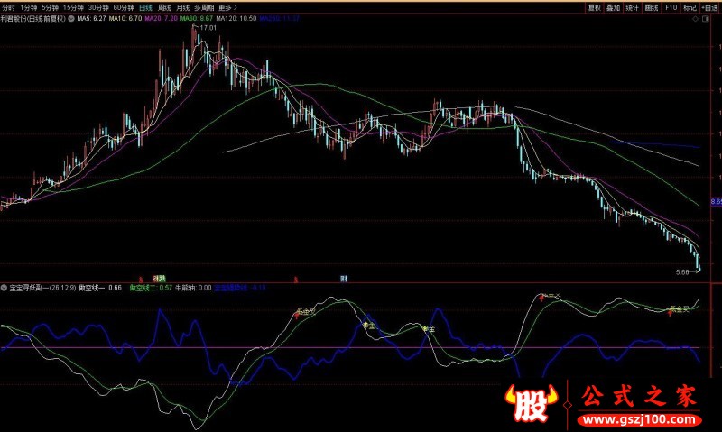
Task: Click the round icon beside the stock name
Action: click(x=71, y=18)
